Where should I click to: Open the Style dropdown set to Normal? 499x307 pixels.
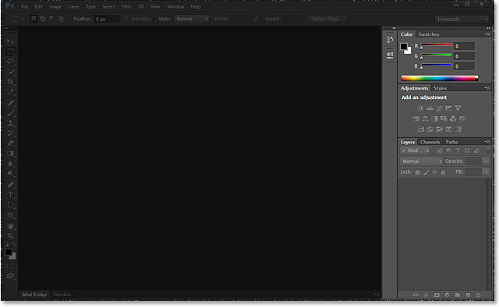click(191, 19)
